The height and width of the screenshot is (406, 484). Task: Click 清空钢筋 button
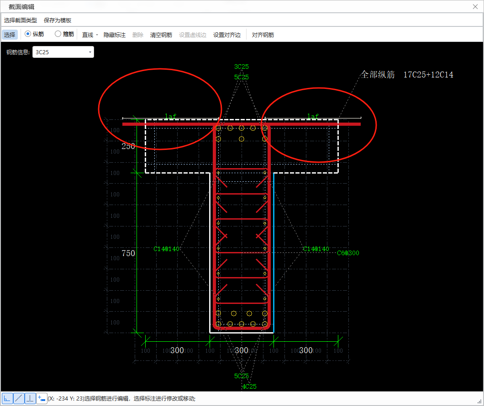tap(161, 35)
